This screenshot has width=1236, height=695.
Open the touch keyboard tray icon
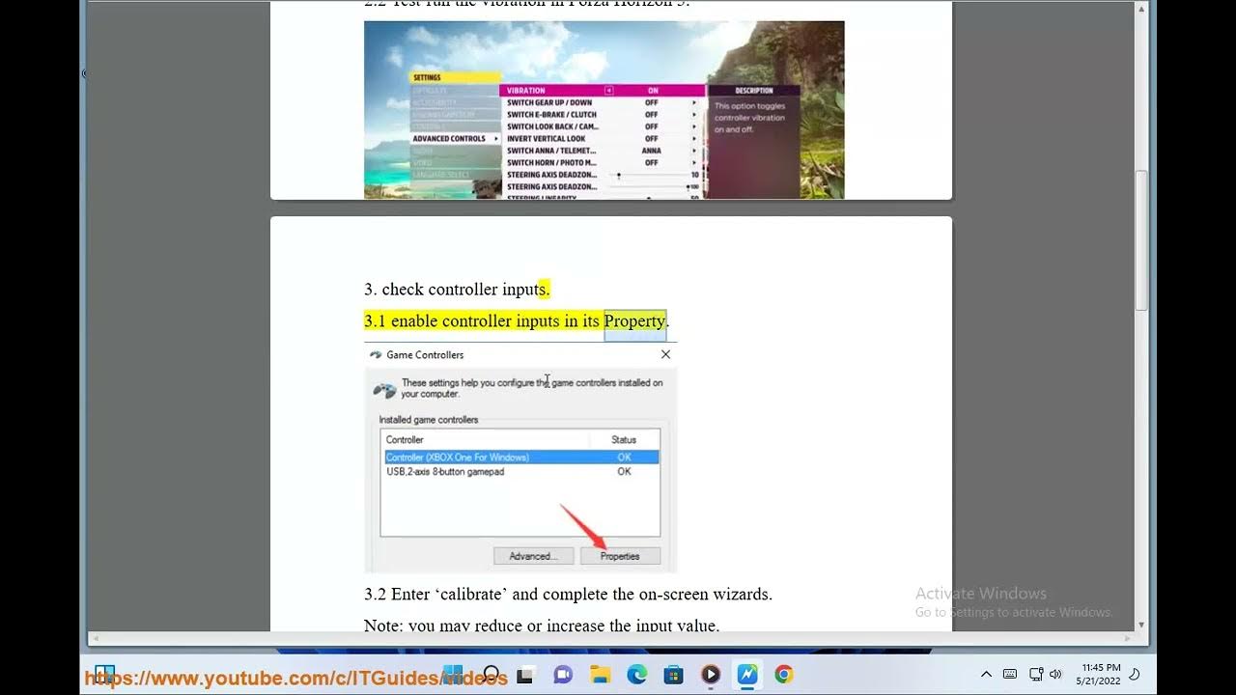1010,674
